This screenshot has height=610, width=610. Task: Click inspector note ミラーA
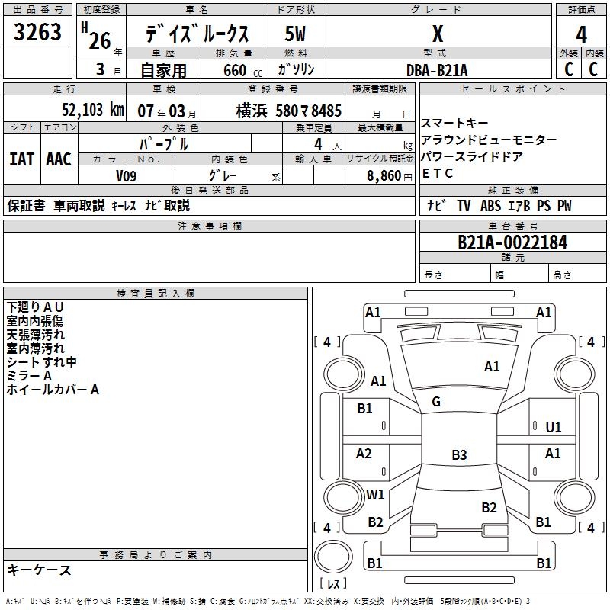click(x=29, y=376)
